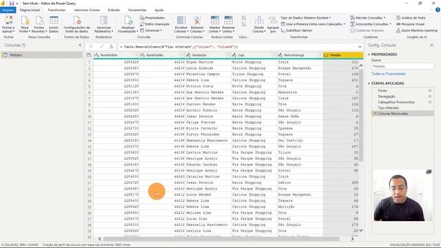Open the Todas as Propriedades link

389,74
